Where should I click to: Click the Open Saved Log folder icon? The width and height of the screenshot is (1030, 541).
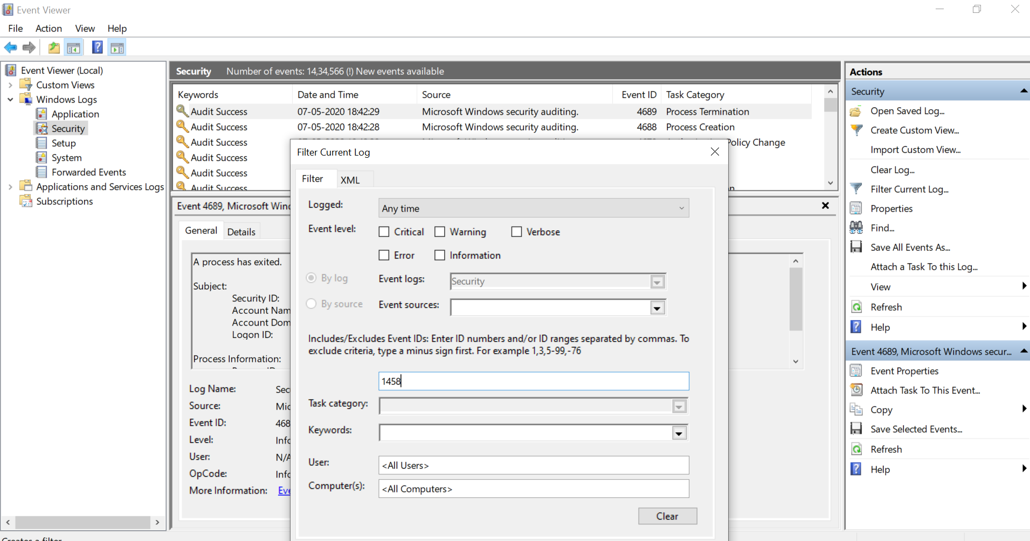pyautogui.click(x=856, y=111)
